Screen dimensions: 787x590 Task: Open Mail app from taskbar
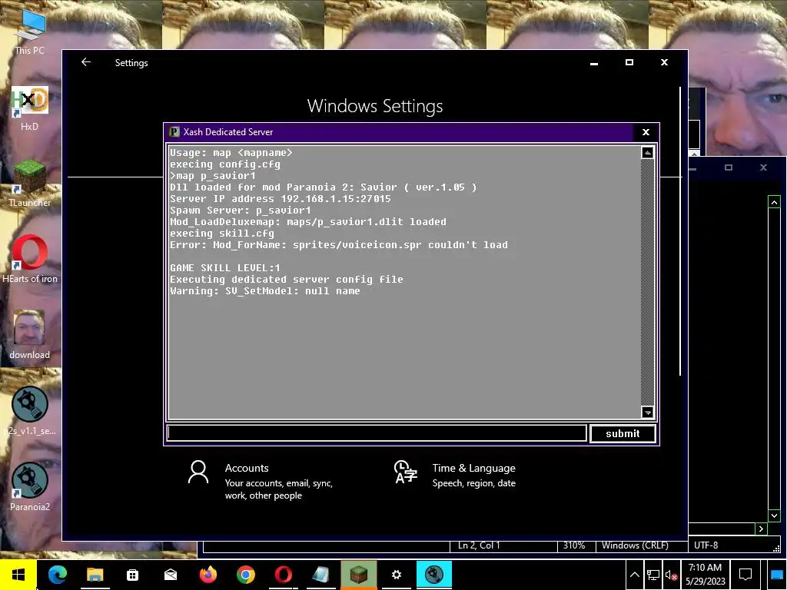pyautogui.click(x=170, y=575)
